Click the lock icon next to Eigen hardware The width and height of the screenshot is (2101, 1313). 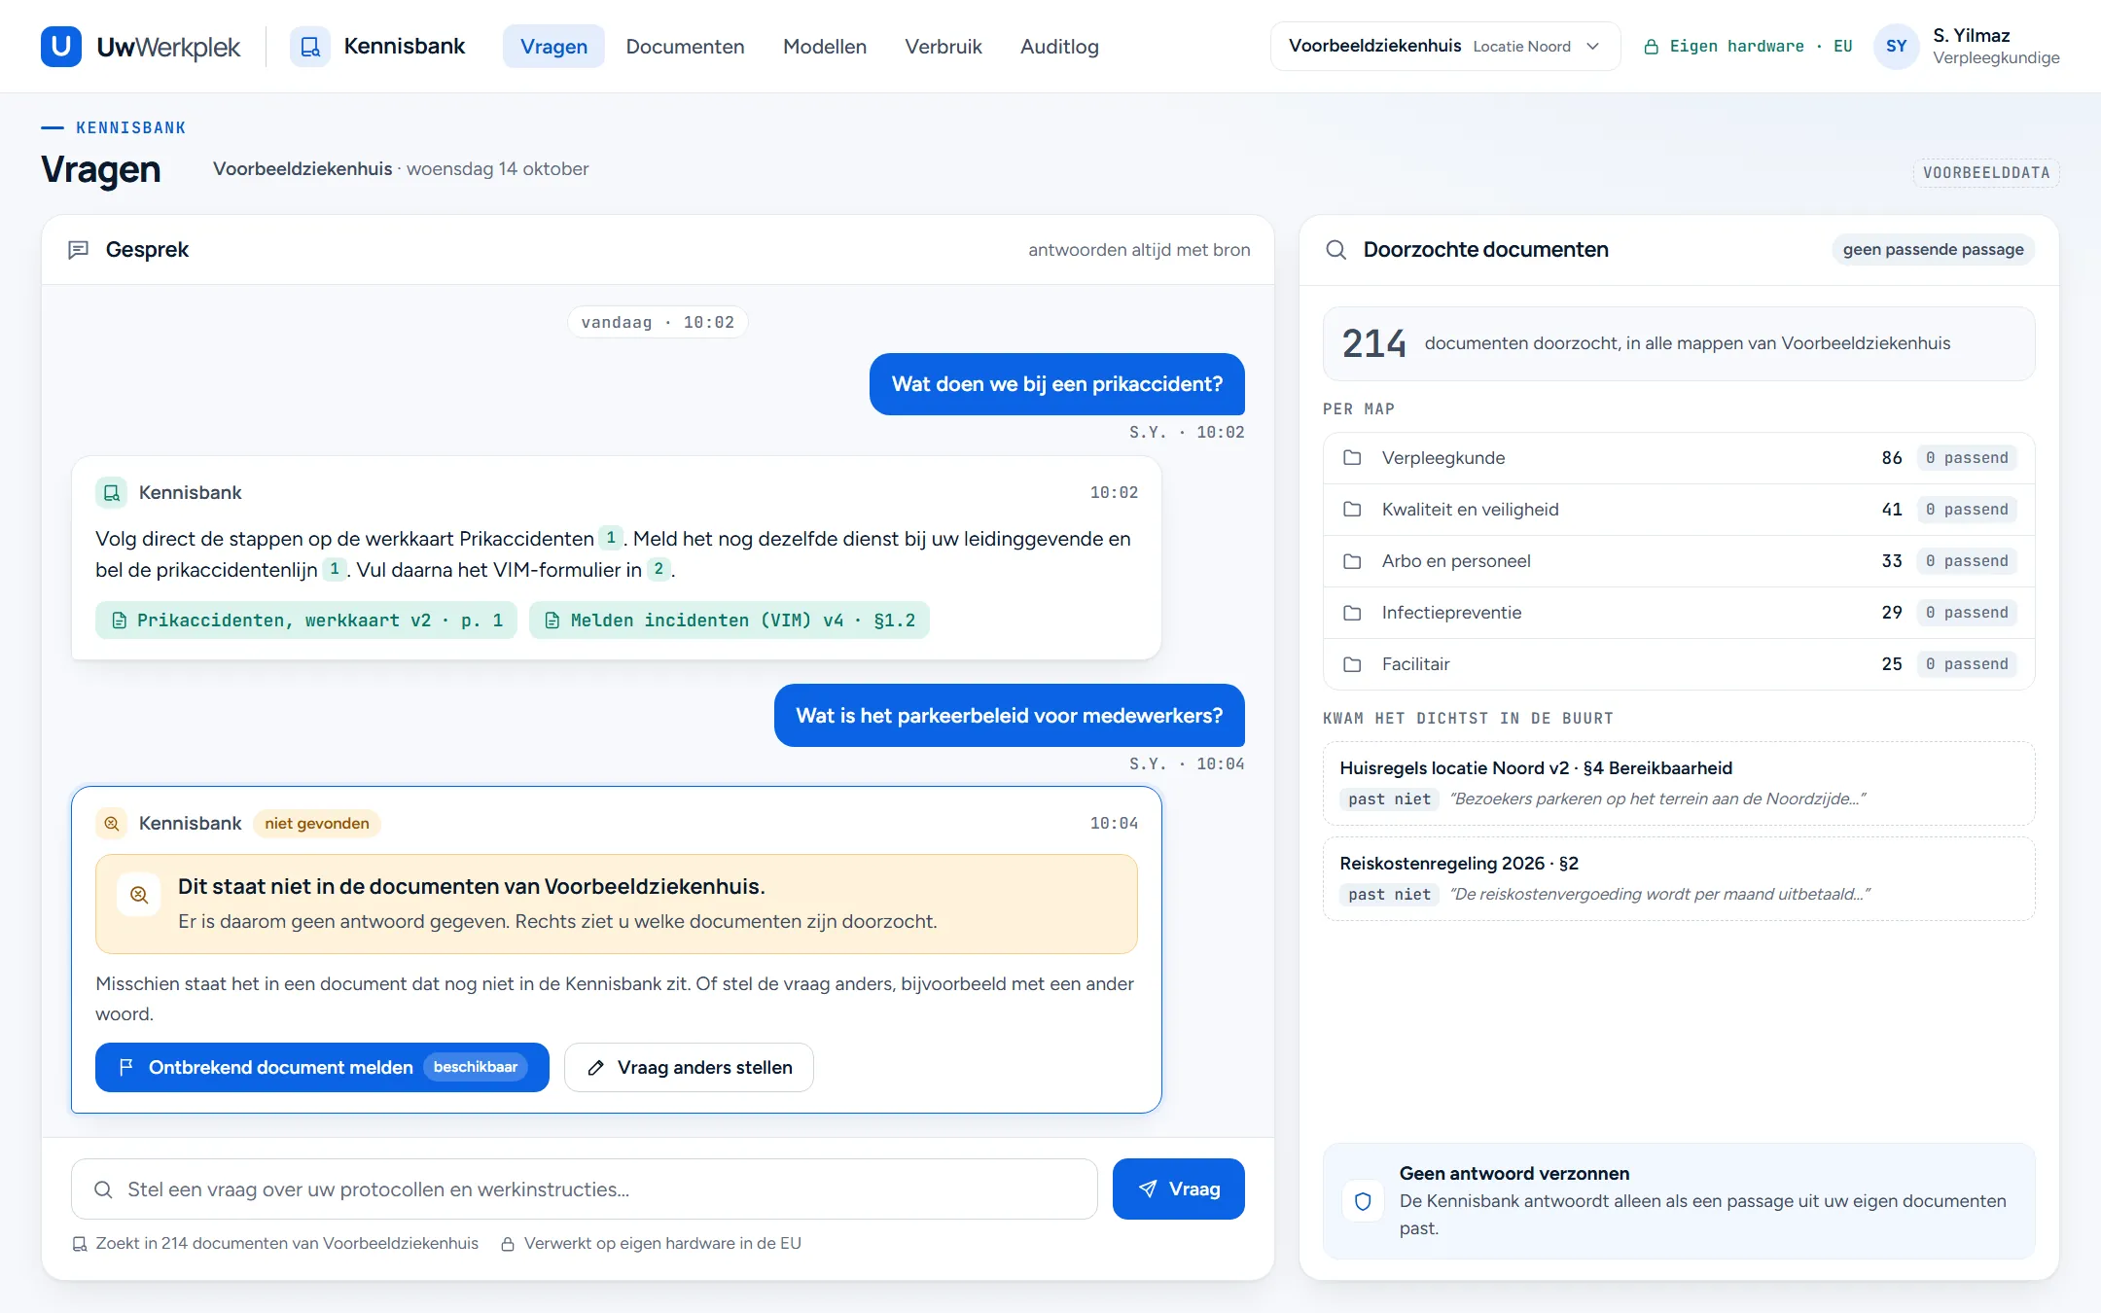[1651, 47]
